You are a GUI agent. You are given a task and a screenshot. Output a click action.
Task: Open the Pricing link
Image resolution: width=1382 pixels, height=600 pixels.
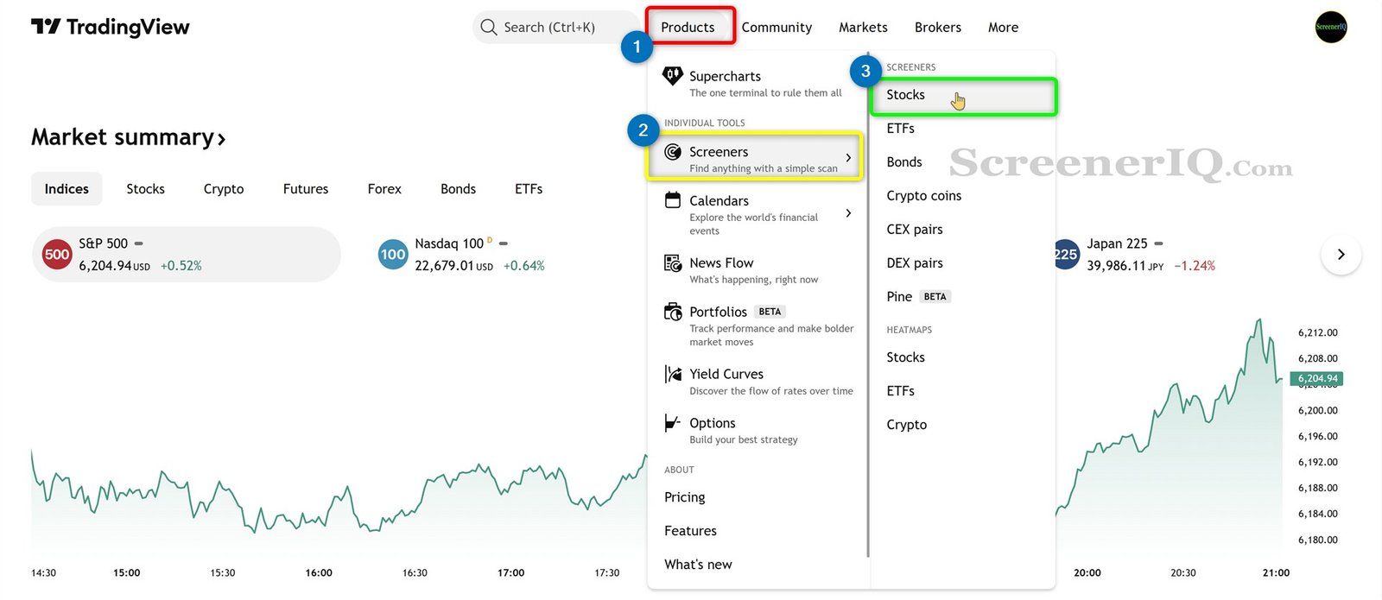(685, 497)
